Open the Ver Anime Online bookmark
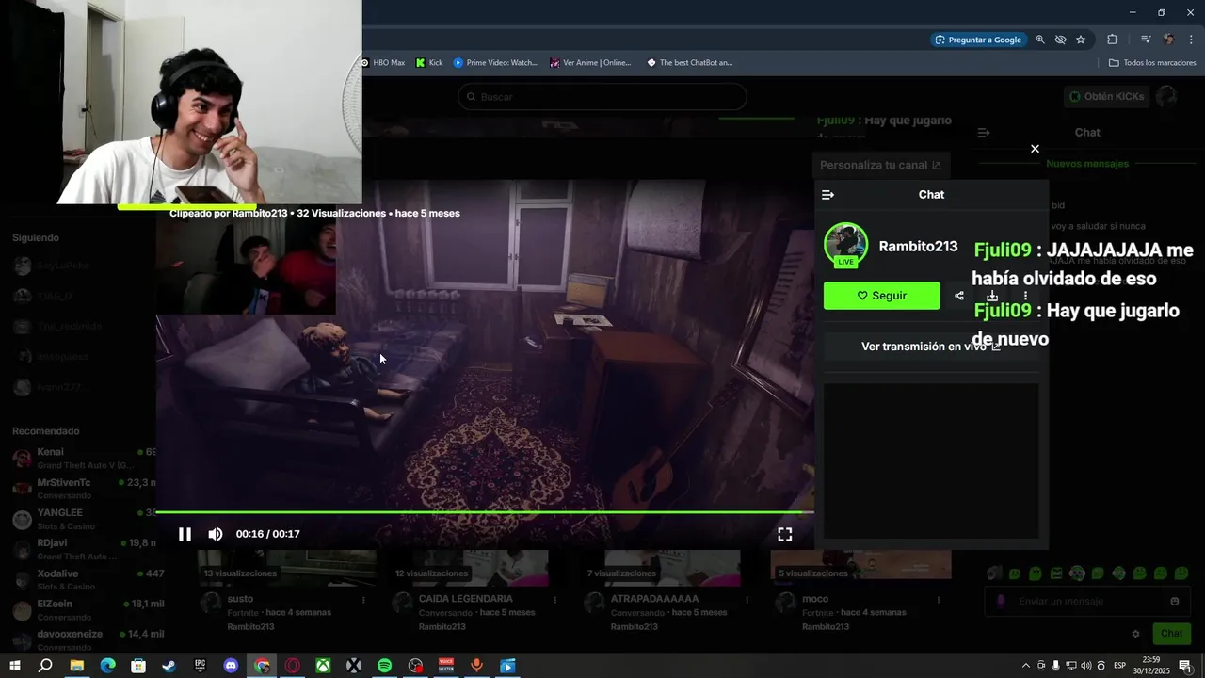Viewport: 1205px width, 678px height. pos(591,63)
